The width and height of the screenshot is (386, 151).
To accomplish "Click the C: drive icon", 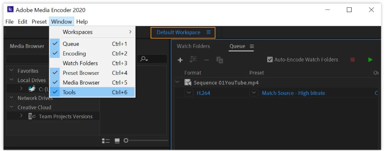I will coord(32,89).
